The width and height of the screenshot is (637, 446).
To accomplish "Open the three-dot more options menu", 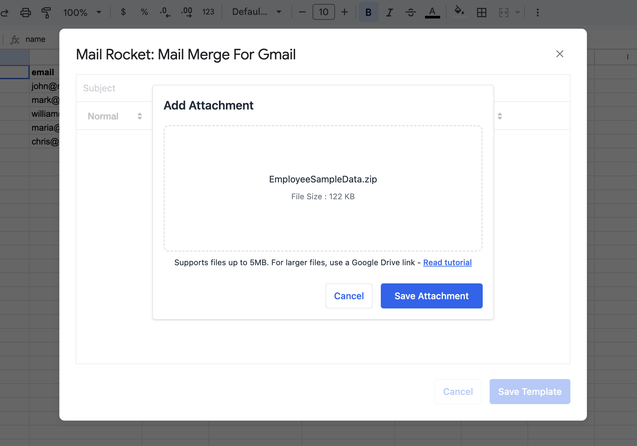I will click(537, 13).
